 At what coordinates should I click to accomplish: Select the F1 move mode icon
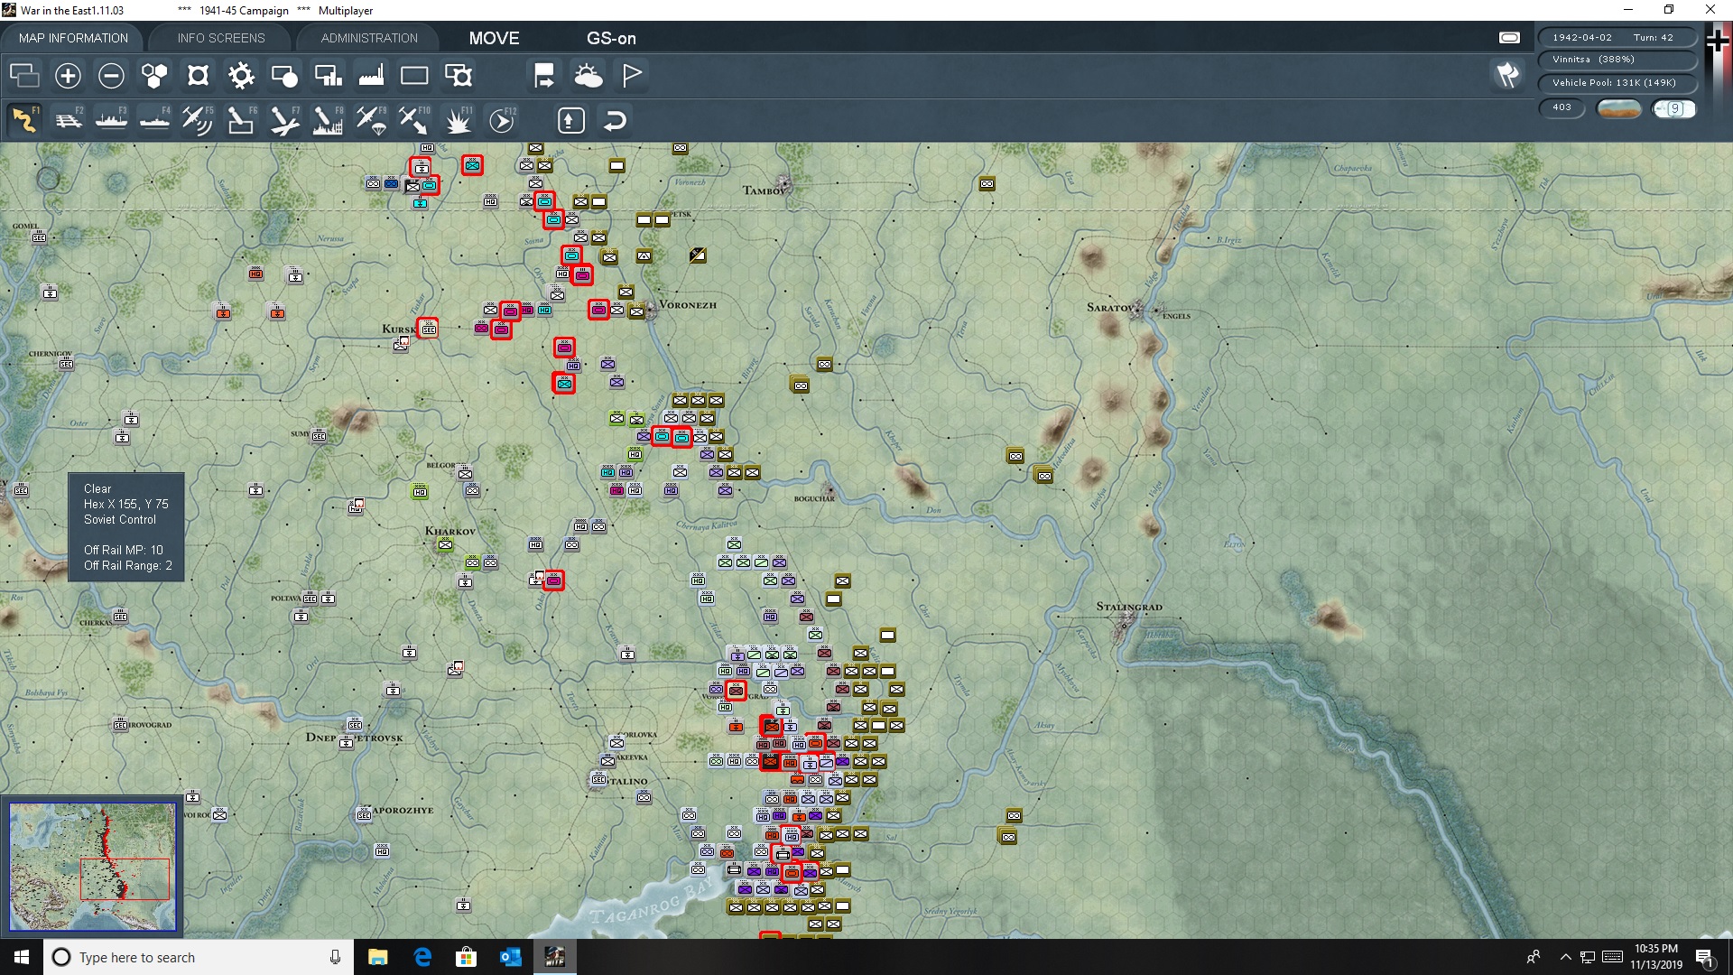tap(24, 120)
